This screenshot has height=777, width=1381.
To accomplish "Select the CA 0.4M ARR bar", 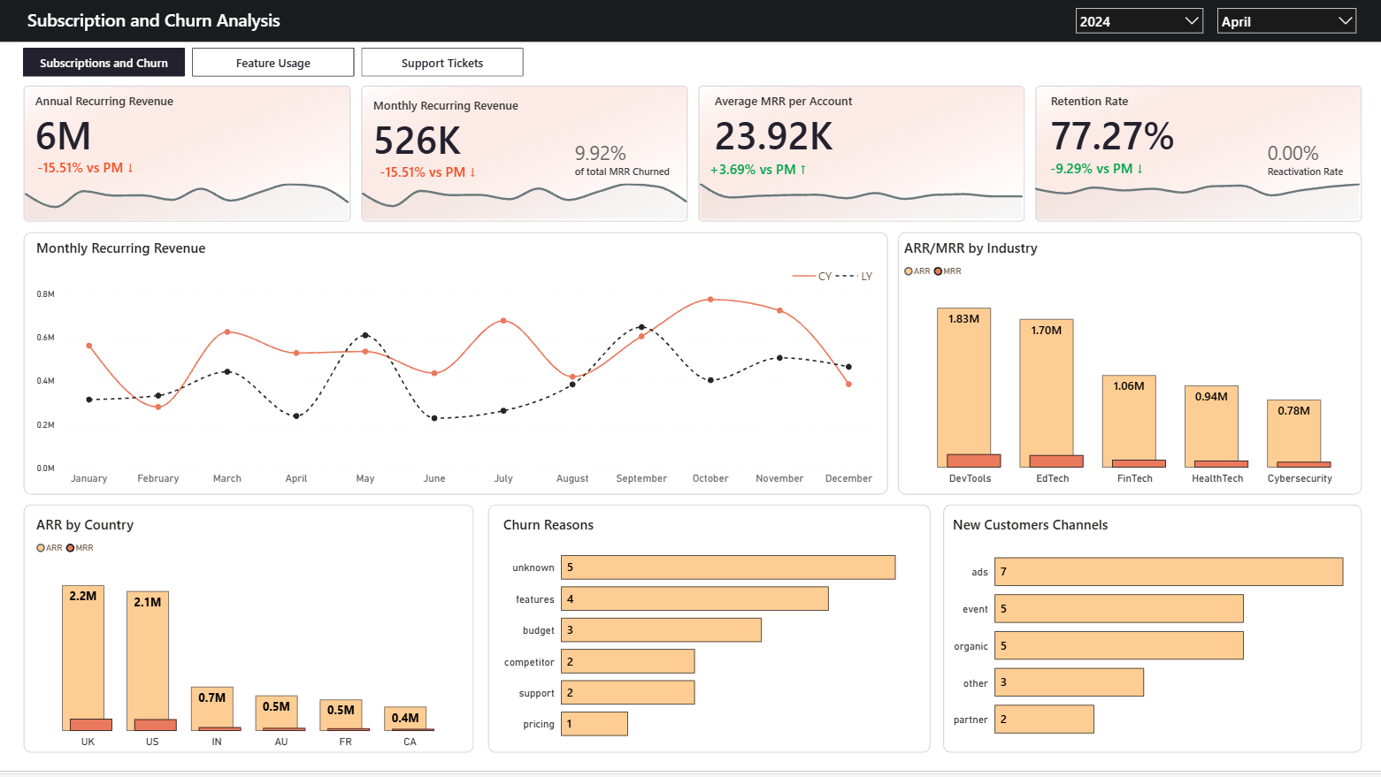I will (x=405, y=719).
